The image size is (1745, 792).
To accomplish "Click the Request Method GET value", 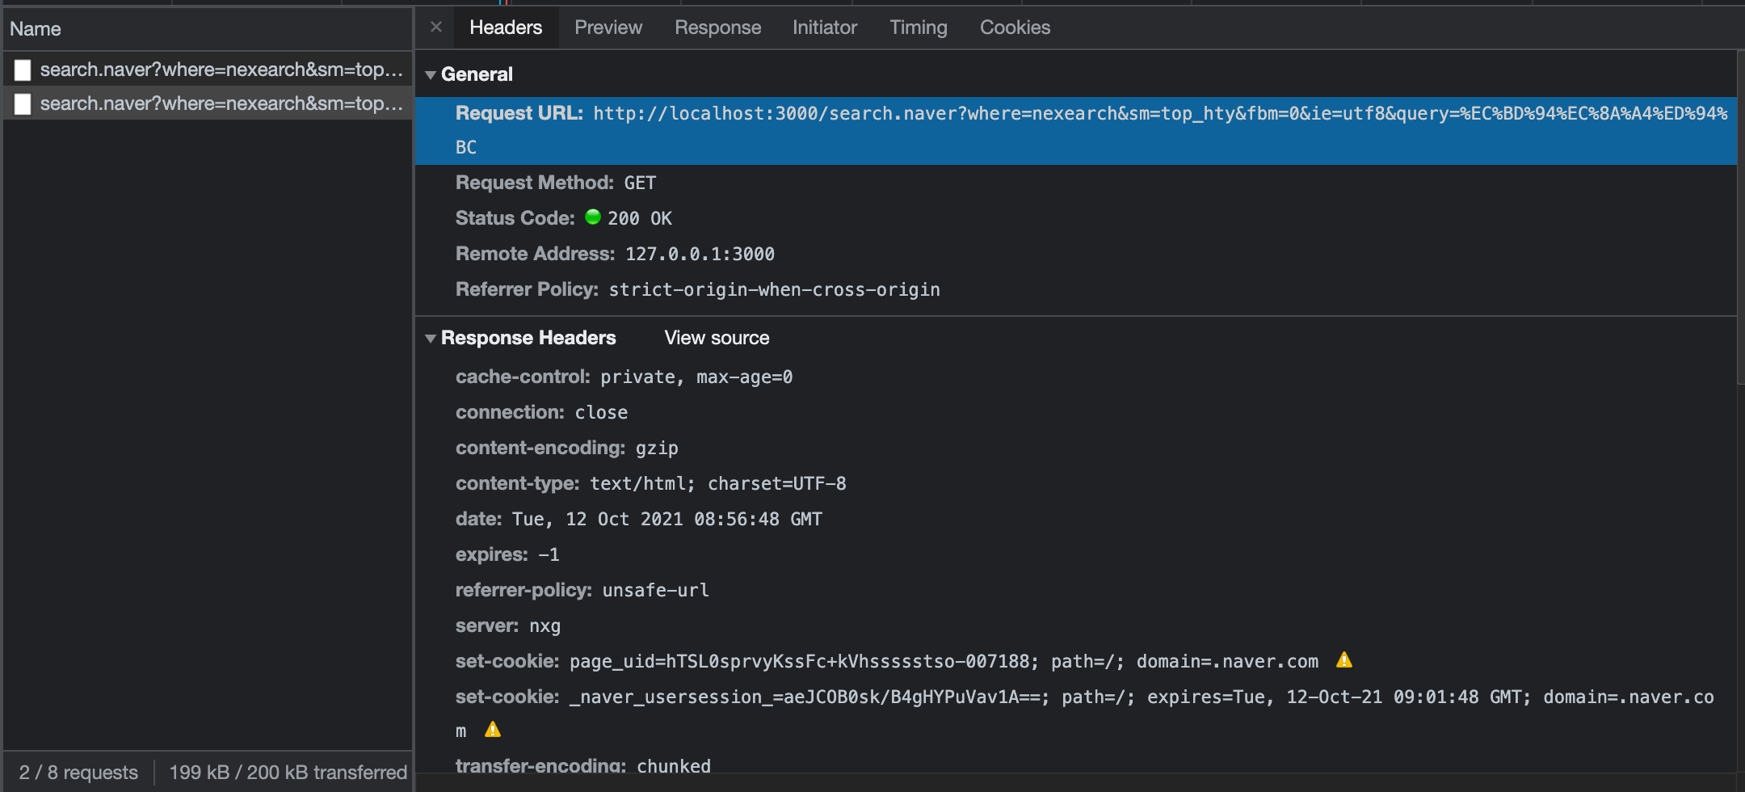I will pyautogui.click(x=640, y=183).
